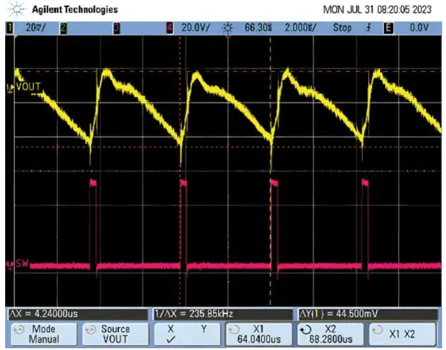The image size is (446, 350).
Task: Click the Source softkey knob icon
Action: (x=90, y=330)
